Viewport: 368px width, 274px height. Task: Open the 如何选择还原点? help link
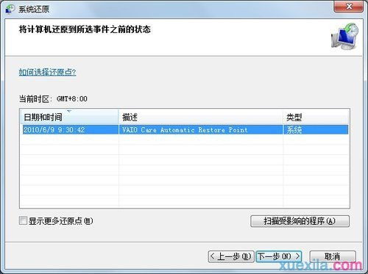(48, 72)
